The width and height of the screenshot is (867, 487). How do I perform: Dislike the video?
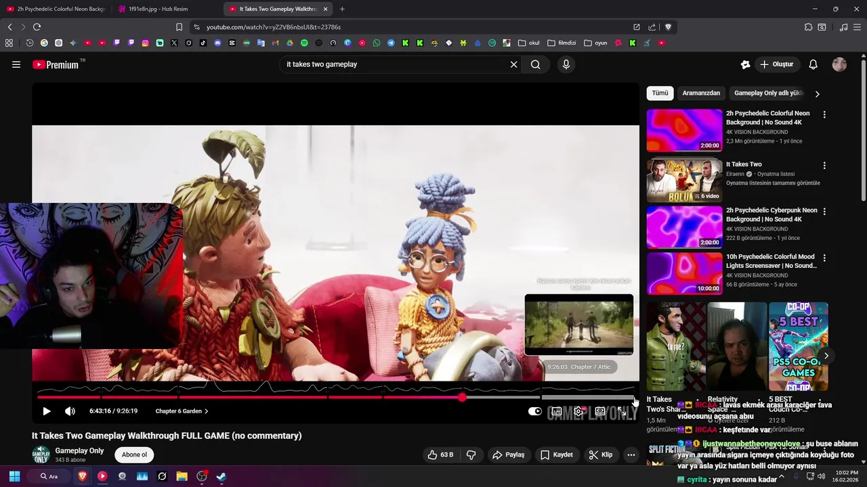tap(471, 455)
